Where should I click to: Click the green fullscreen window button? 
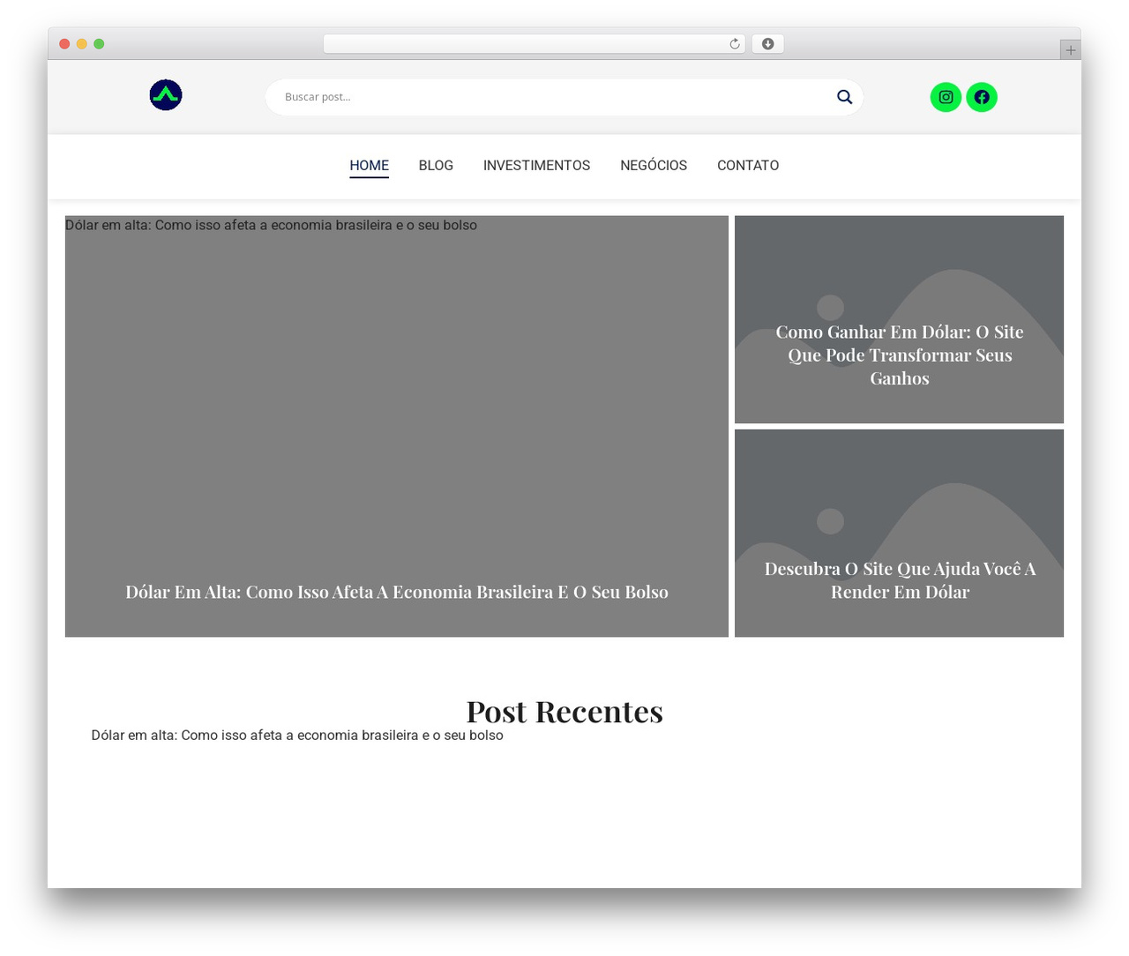99,44
